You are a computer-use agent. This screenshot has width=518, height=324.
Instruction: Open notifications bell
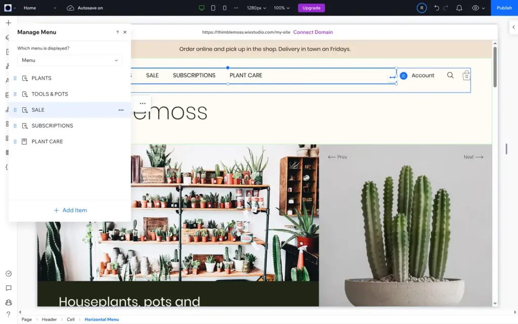click(459, 8)
